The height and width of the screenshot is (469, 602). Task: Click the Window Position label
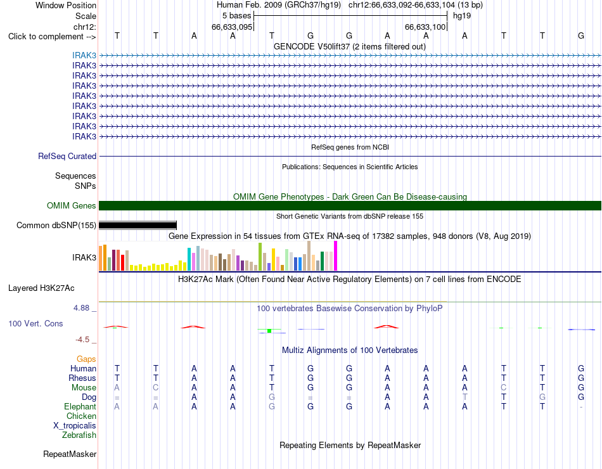click(x=66, y=6)
